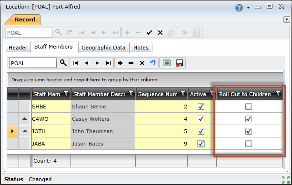Click the blue undo arrow icon

tap(153, 63)
